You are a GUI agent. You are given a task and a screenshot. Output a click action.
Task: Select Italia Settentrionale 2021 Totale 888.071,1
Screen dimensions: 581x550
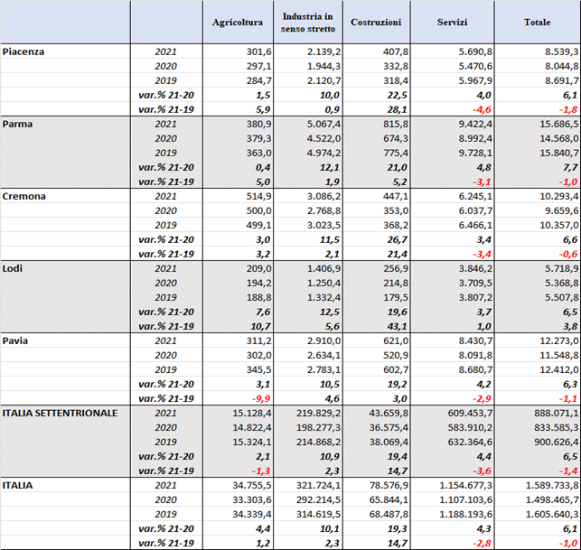557,413
